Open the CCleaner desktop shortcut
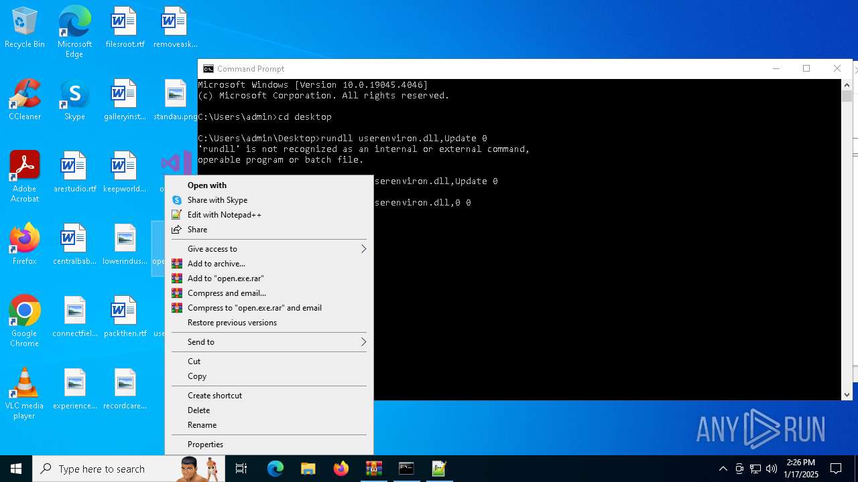 coord(25,100)
